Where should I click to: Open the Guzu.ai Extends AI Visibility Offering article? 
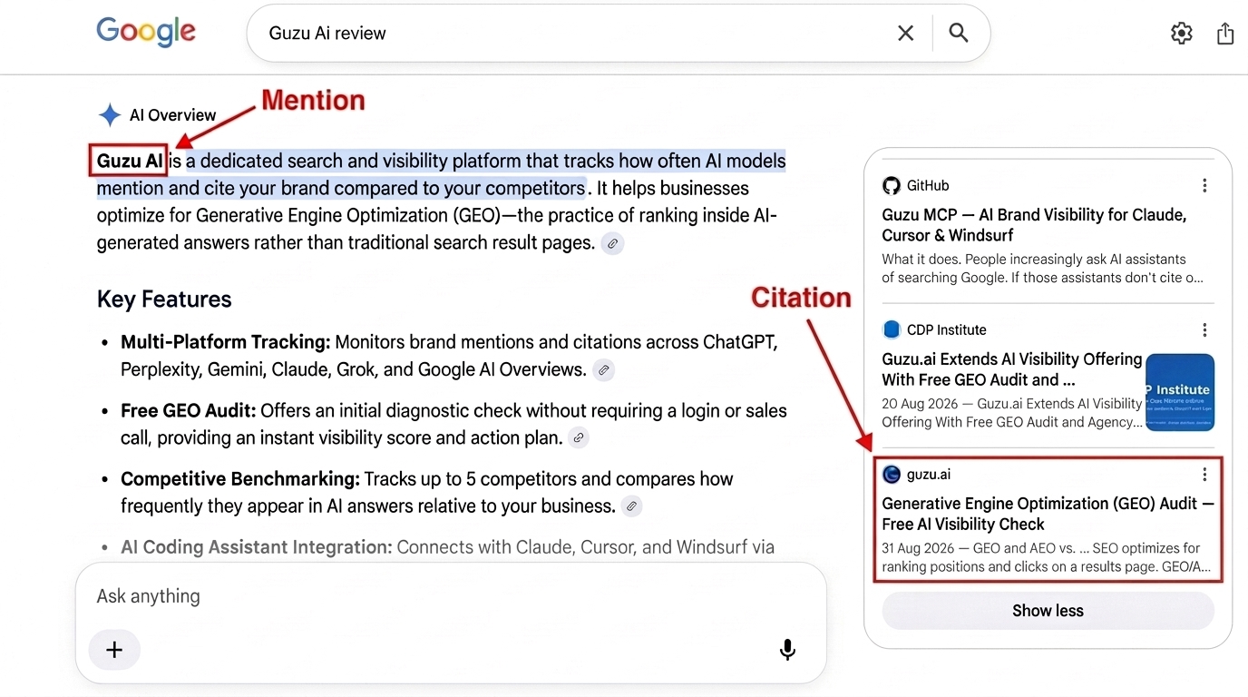click(x=1011, y=369)
